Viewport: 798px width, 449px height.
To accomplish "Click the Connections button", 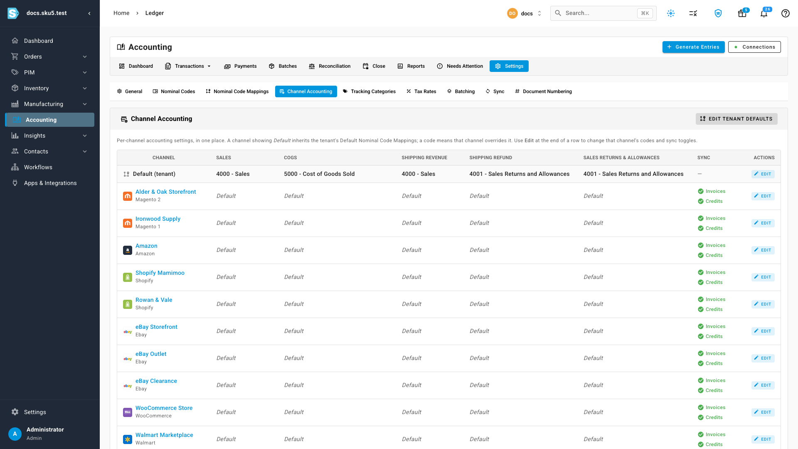I will coord(754,47).
